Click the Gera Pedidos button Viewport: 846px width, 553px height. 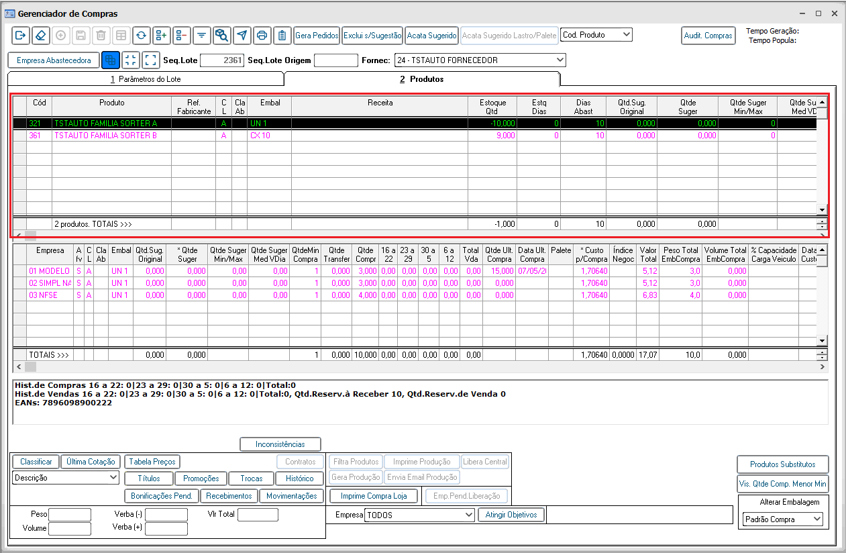[317, 36]
